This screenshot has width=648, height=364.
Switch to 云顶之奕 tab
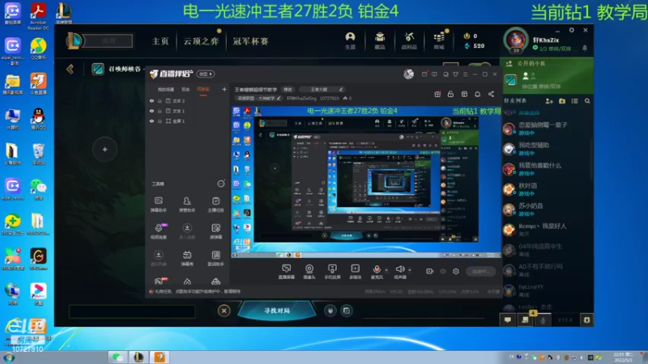pos(201,41)
